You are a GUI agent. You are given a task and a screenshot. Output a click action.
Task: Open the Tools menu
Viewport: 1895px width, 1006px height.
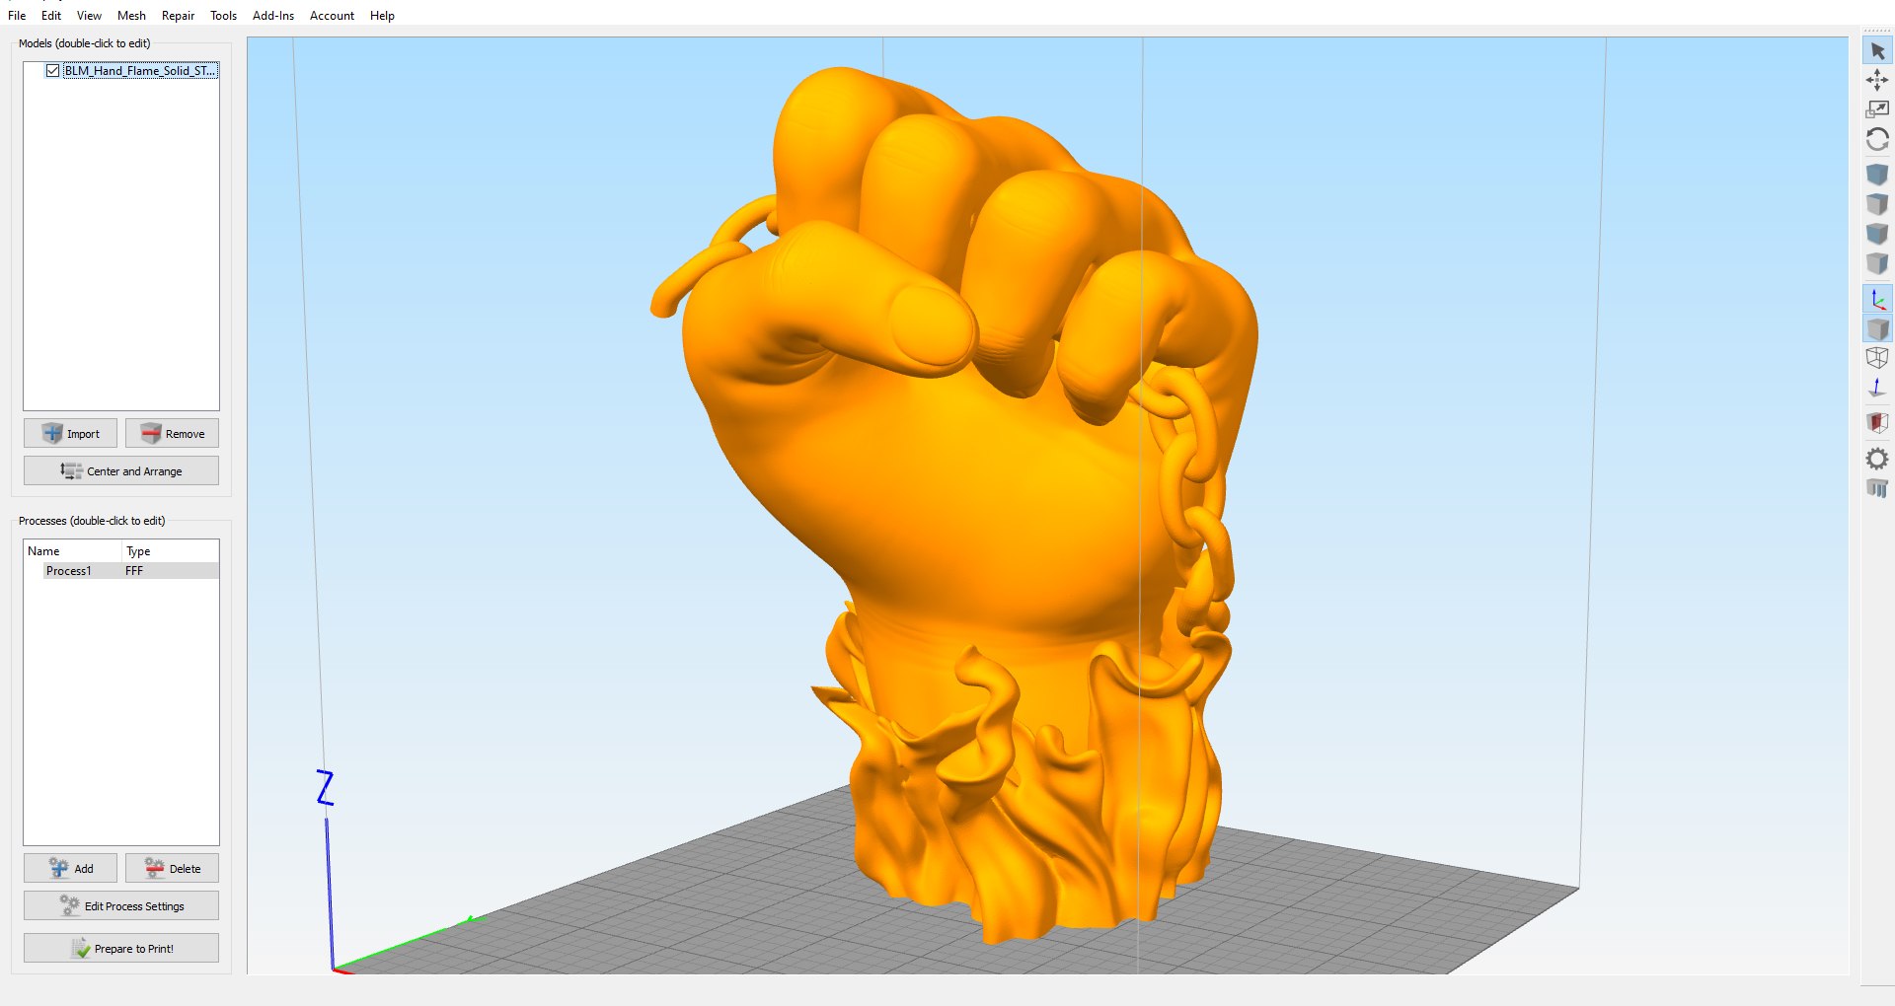(x=223, y=16)
